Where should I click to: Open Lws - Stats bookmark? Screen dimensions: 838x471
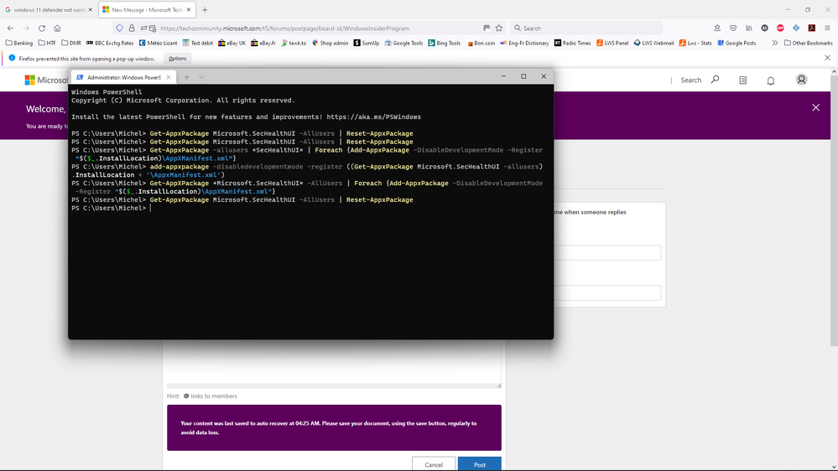pos(695,43)
